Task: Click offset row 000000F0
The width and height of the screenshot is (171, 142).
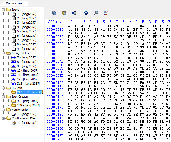Action: [55, 79]
